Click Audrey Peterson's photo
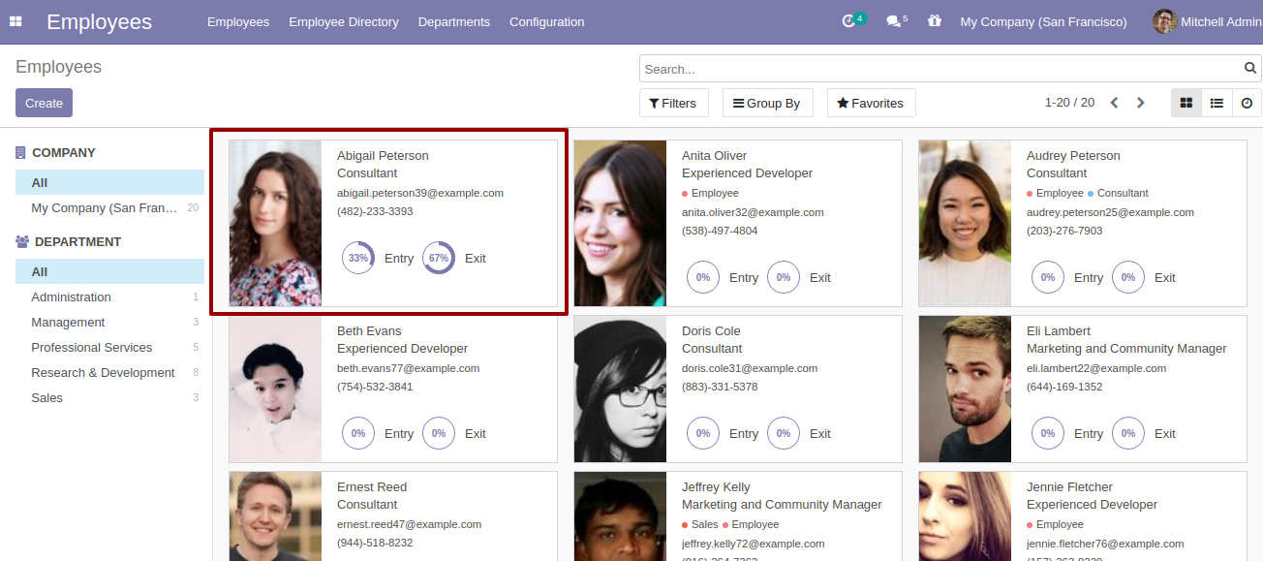The height and width of the screenshot is (561, 1263). pyautogui.click(x=965, y=223)
